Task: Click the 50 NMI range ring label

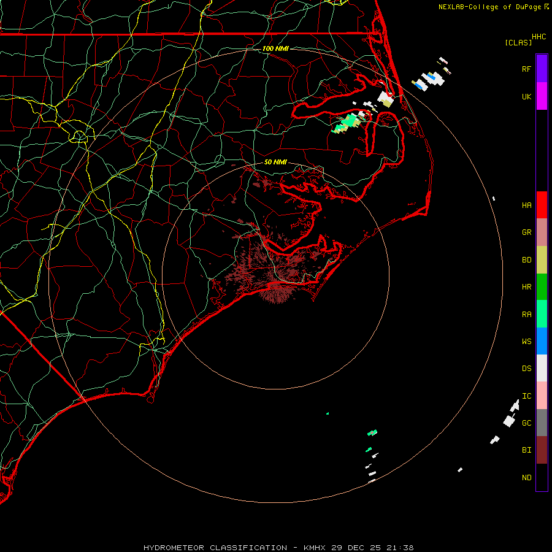Action: (x=275, y=163)
